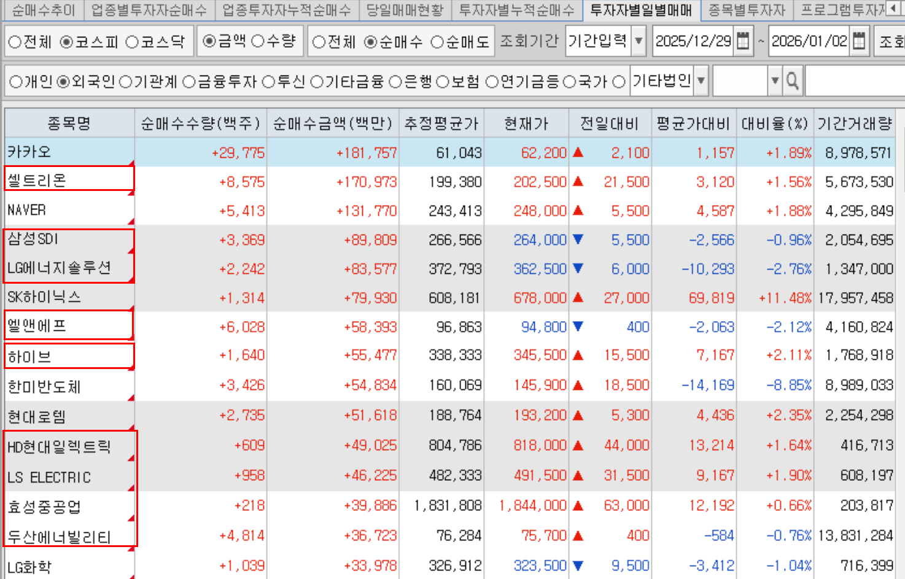Click the red up triangle in SK하이닉스 row
Image resolution: width=905 pixels, height=579 pixels.
(578, 298)
